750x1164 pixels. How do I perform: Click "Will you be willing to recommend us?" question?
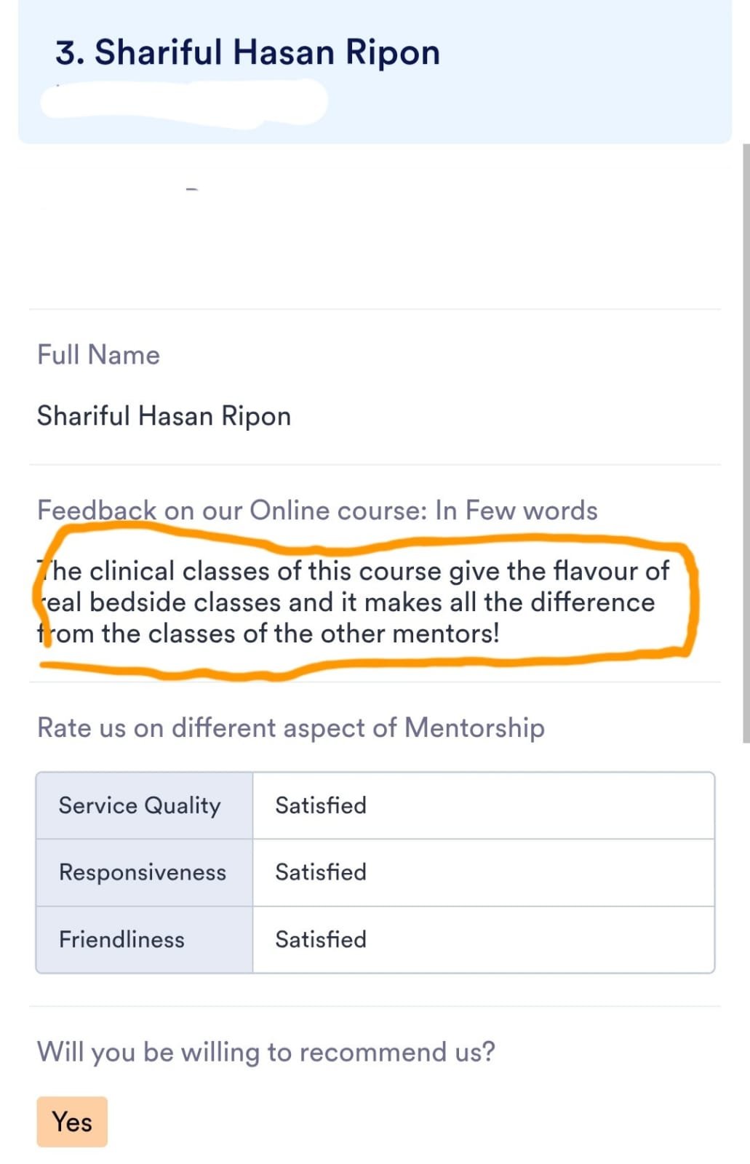click(266, 1052)
